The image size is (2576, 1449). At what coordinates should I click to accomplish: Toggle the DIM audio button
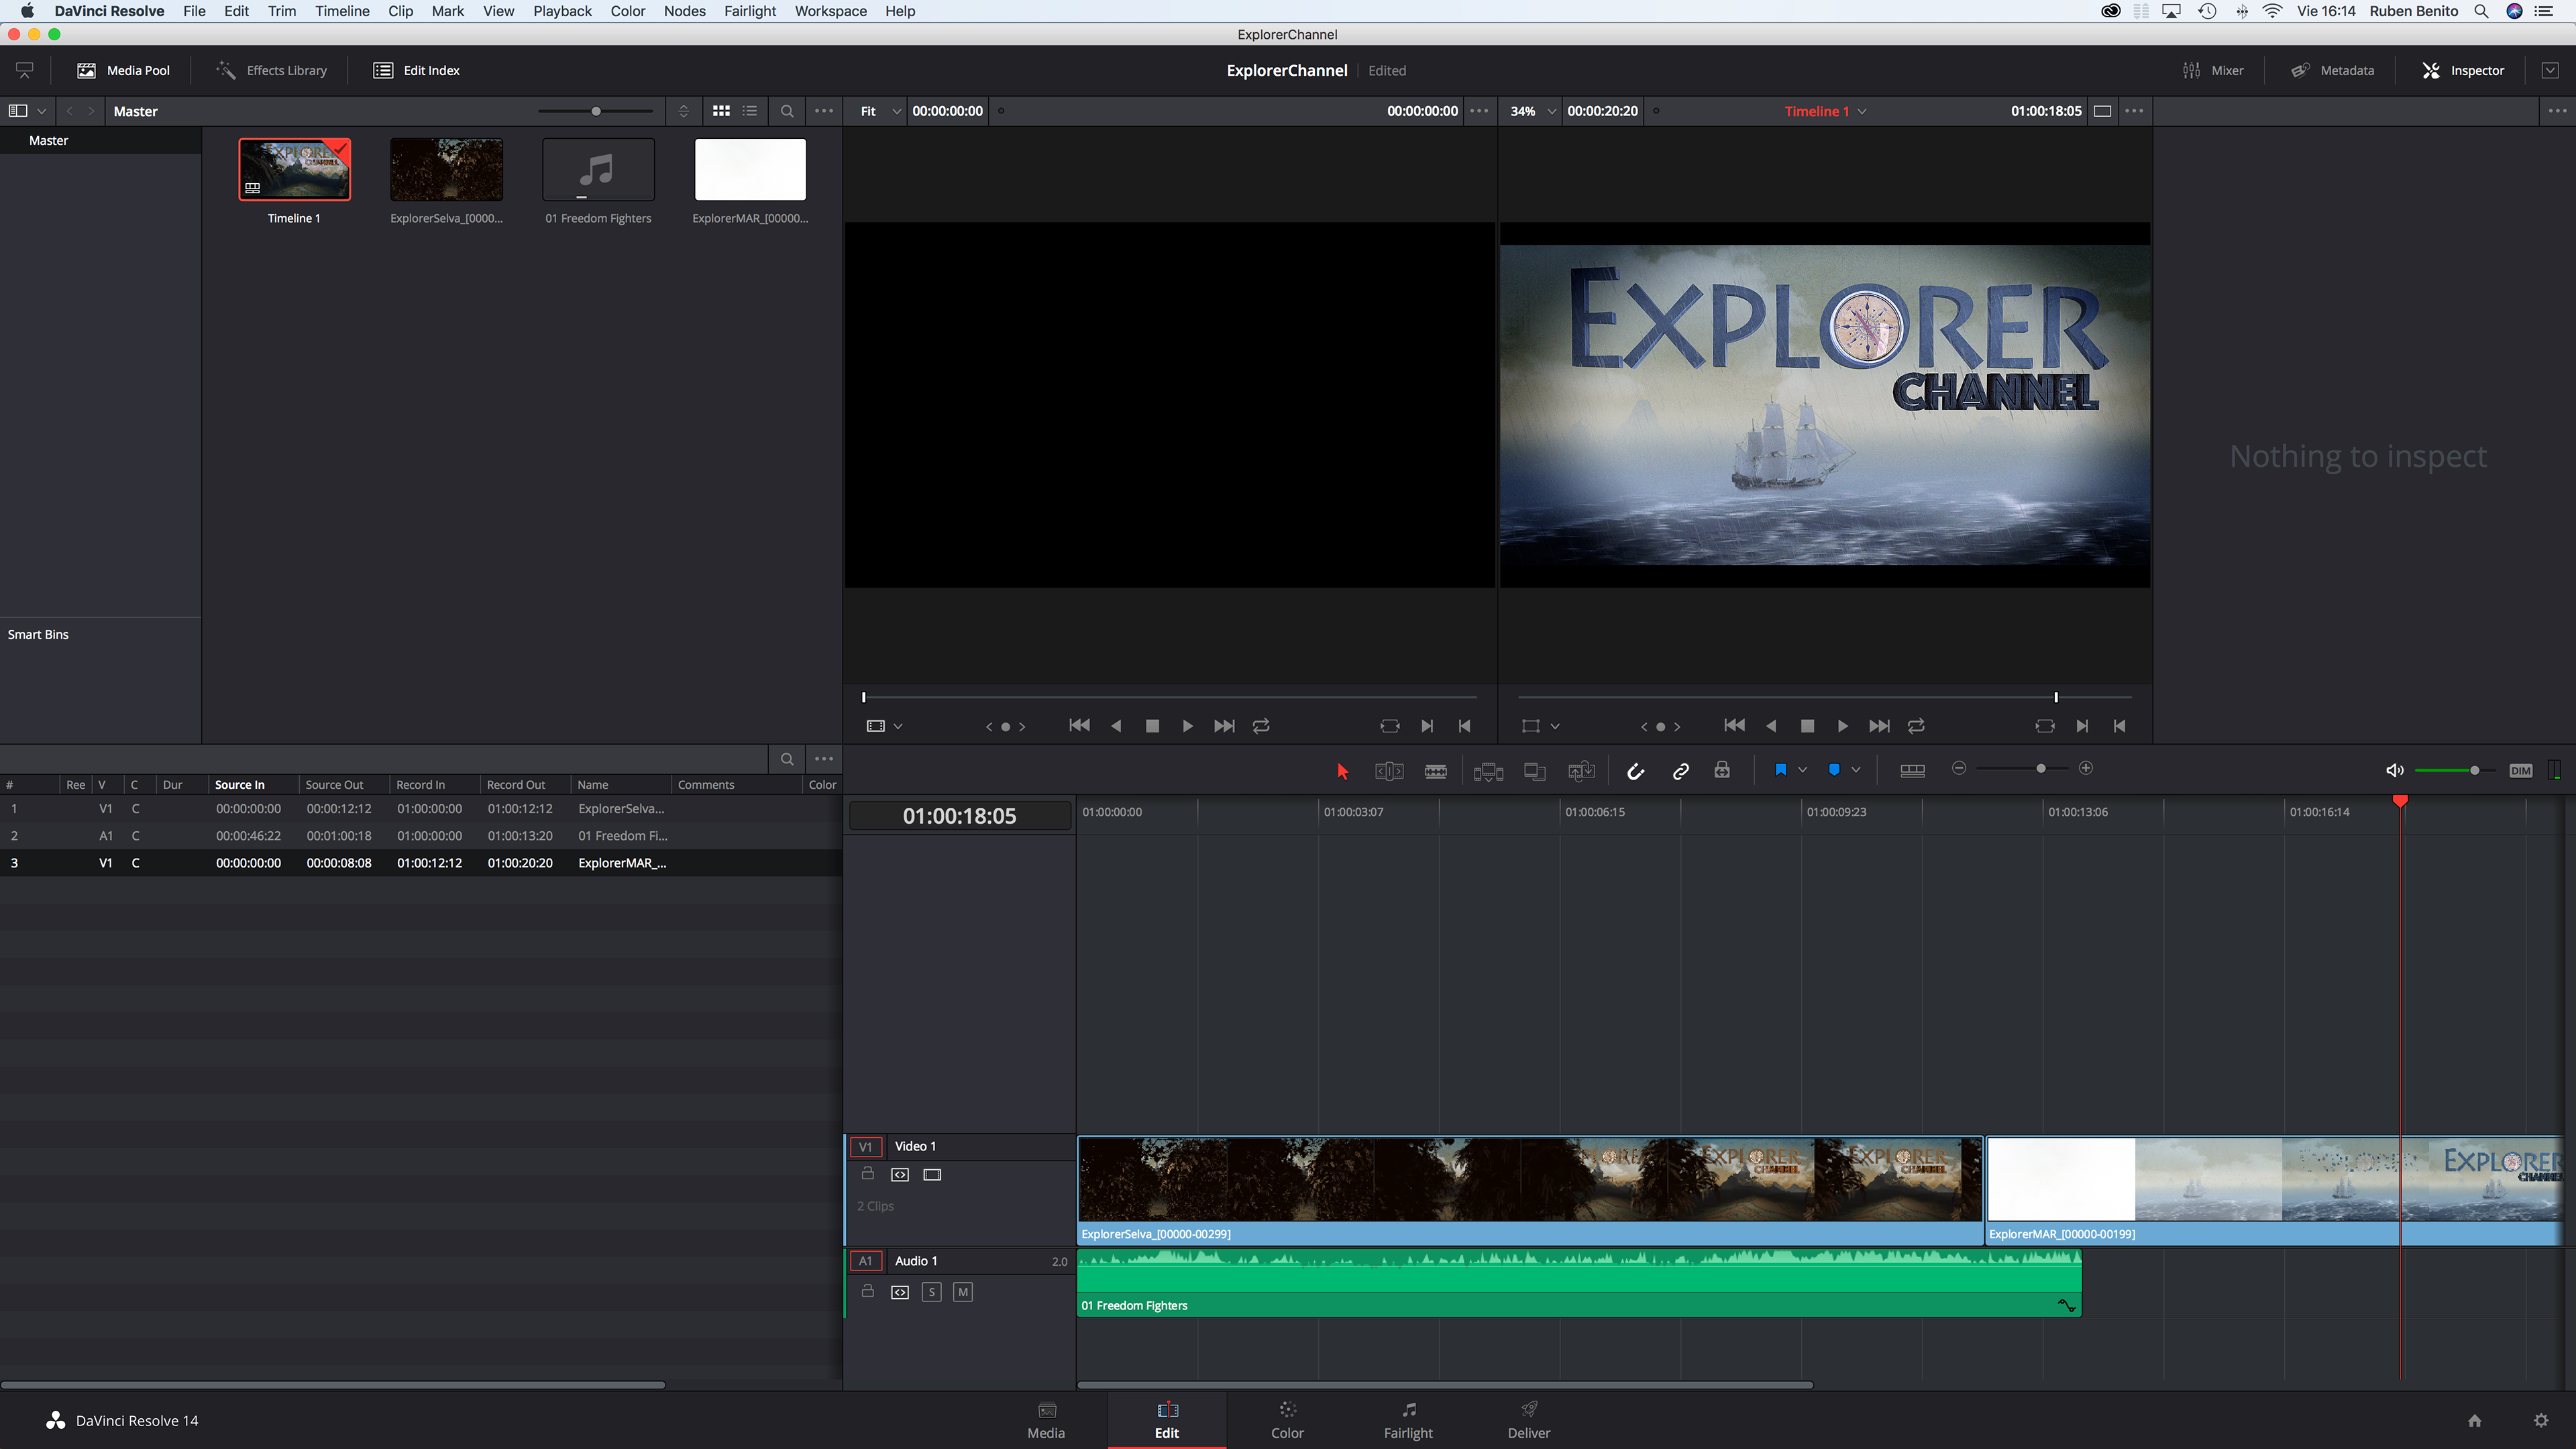click(x=2521, y=770)
